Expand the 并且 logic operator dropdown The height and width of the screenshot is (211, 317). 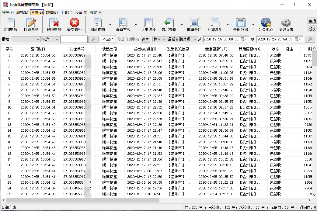[x=159, y=39]
